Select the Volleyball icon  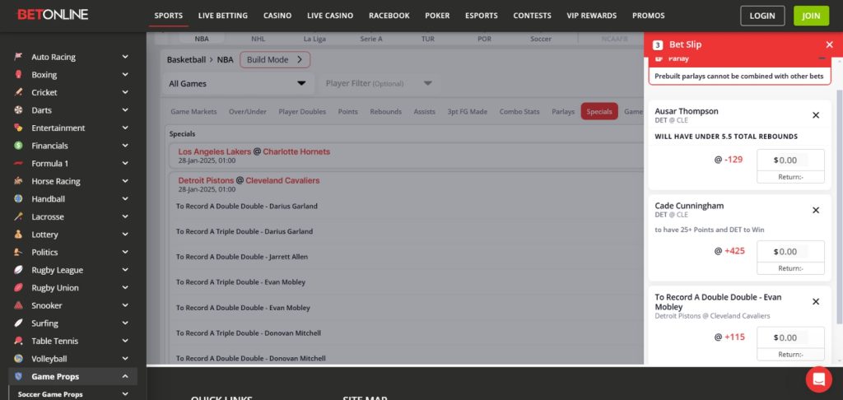[18, 358]
